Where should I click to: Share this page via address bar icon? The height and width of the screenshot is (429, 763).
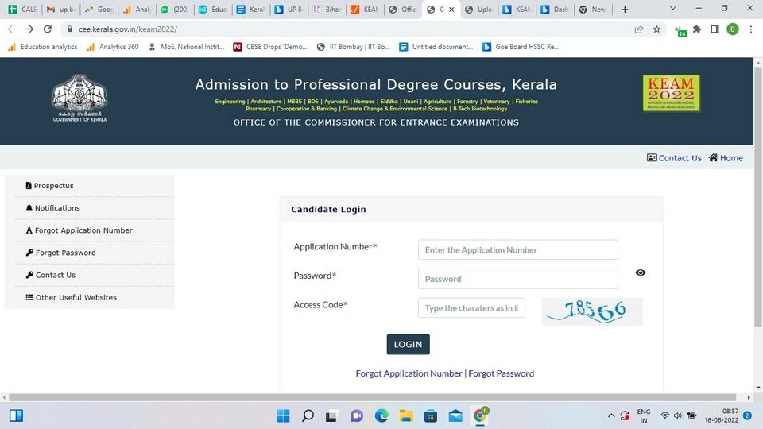pos(639,29)
